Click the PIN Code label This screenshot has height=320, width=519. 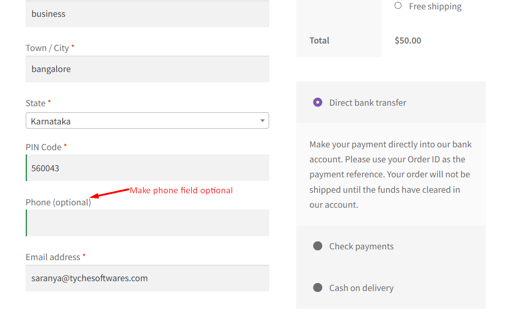(x=44, y=147)
